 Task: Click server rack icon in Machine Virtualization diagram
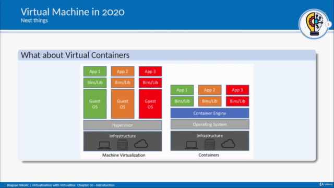(x=123, y=145)
